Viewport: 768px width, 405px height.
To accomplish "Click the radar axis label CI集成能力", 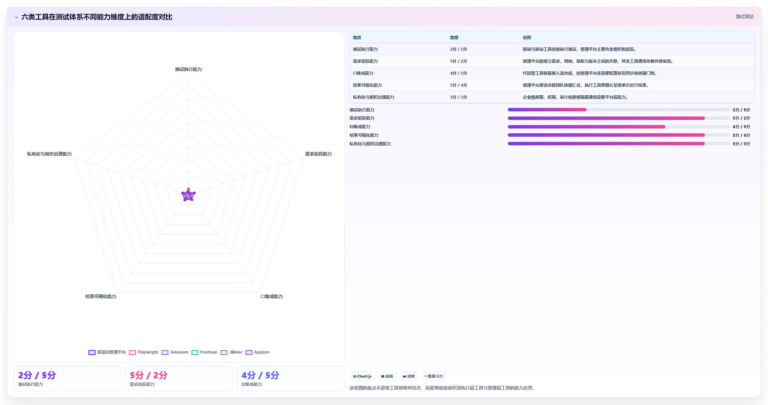I will tap(272, 296).
